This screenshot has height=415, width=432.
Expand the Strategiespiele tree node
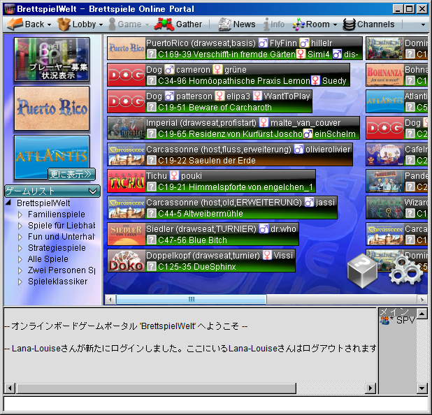20,248
